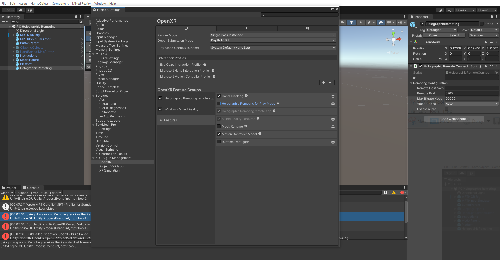Toggle console error count filter

tap(403, 193)
